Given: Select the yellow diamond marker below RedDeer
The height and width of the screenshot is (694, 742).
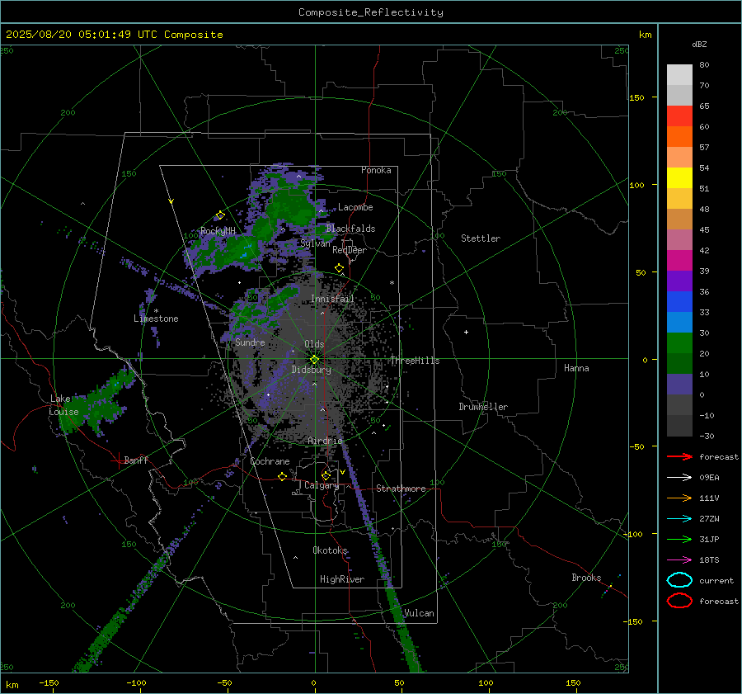Looking at the screenshot, I should (x=340, y=268).
